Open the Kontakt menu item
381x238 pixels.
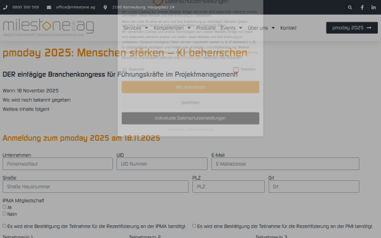point(288,28)
